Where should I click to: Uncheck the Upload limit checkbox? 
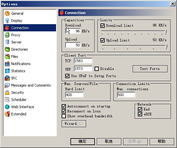102,40
